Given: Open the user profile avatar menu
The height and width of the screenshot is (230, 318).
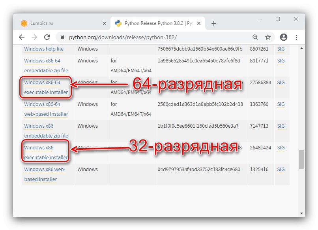Looking at the screenshot, I should tap(284, 37).
